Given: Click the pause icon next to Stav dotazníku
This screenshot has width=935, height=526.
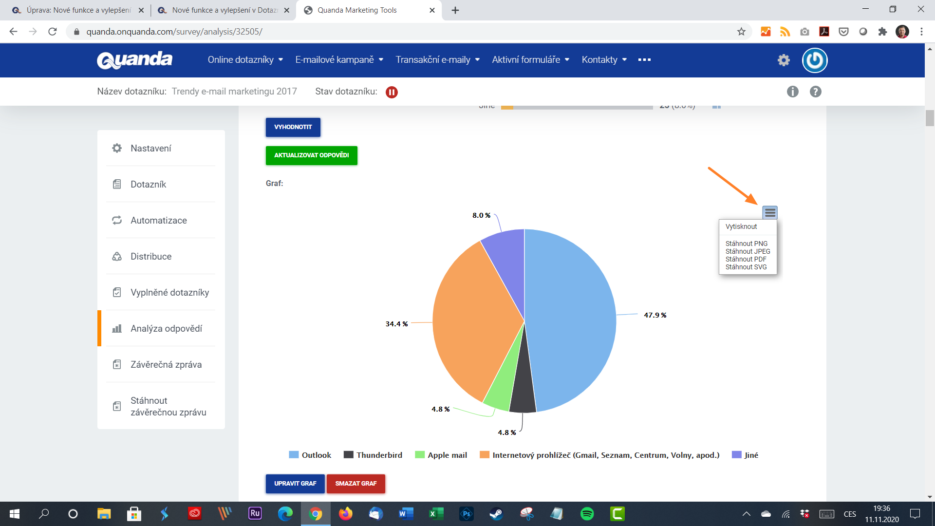Looking at the screenshot, I should (x=392, y=92).
